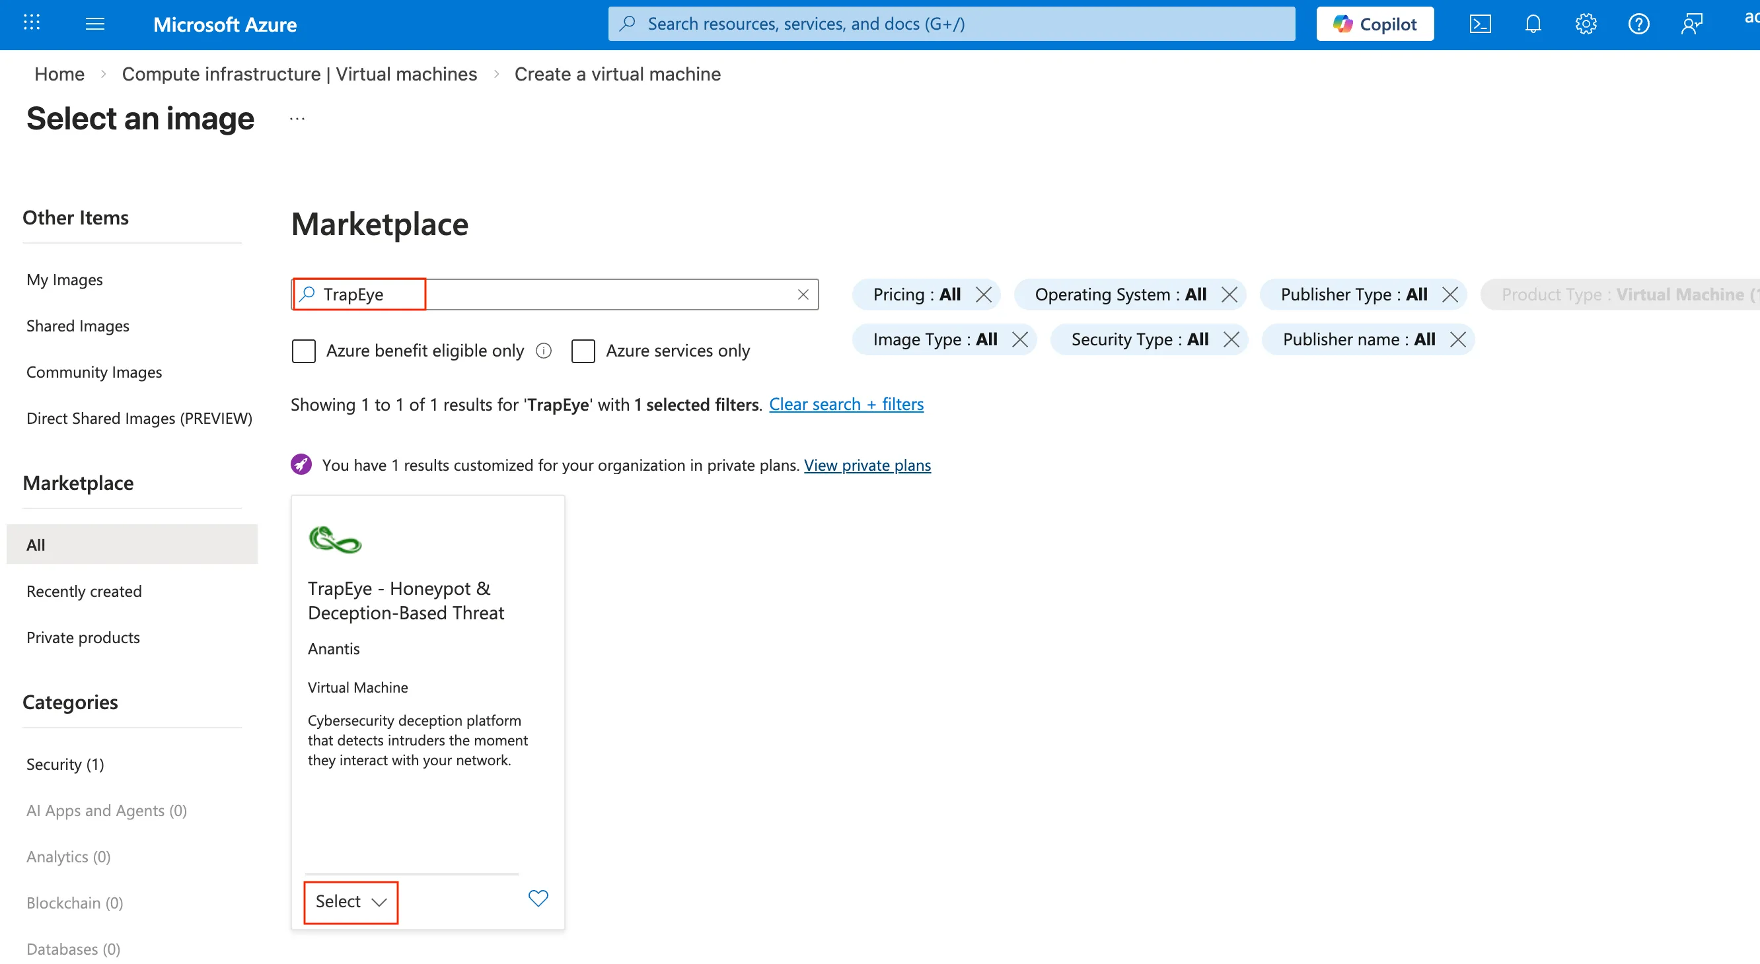Remove the Pricing filter pill
The height and width of the screenshot is (964, 1760).
983,294
